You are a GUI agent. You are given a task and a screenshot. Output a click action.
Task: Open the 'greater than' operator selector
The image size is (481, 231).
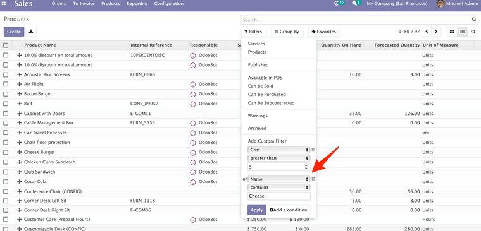[x=279, y=158]
